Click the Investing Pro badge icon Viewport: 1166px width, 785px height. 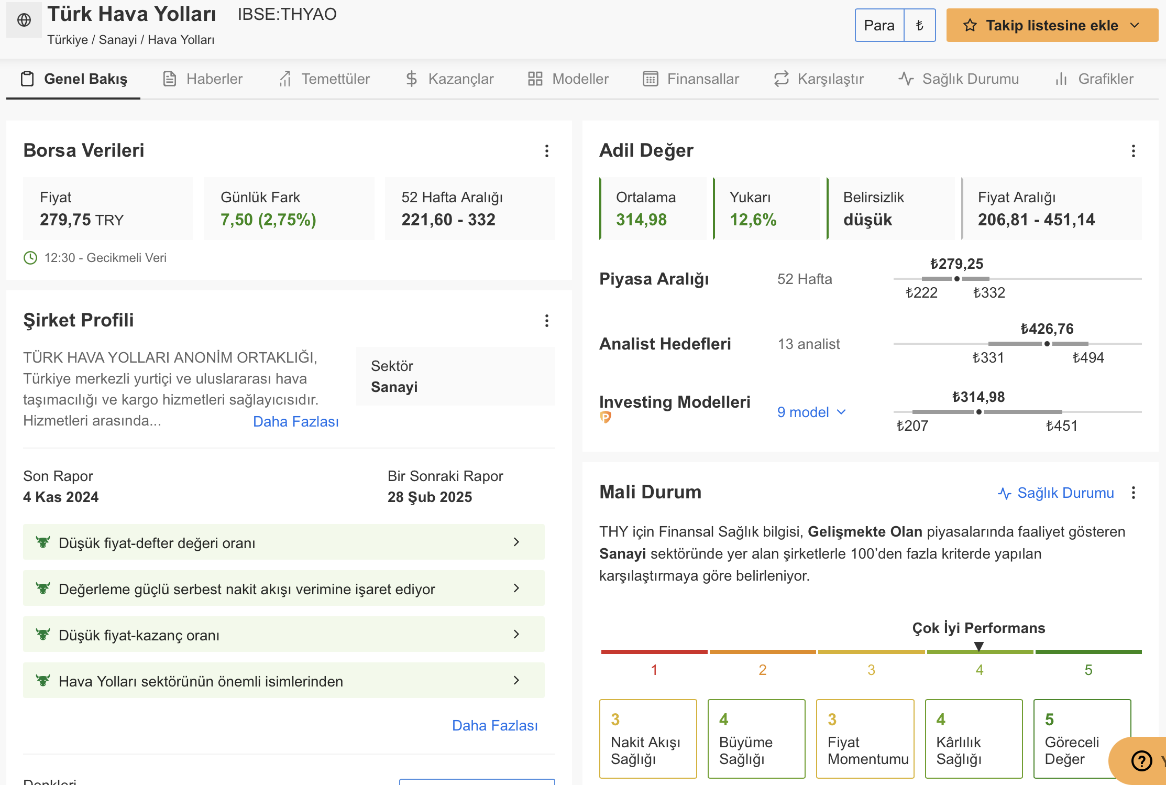(606, 418)
